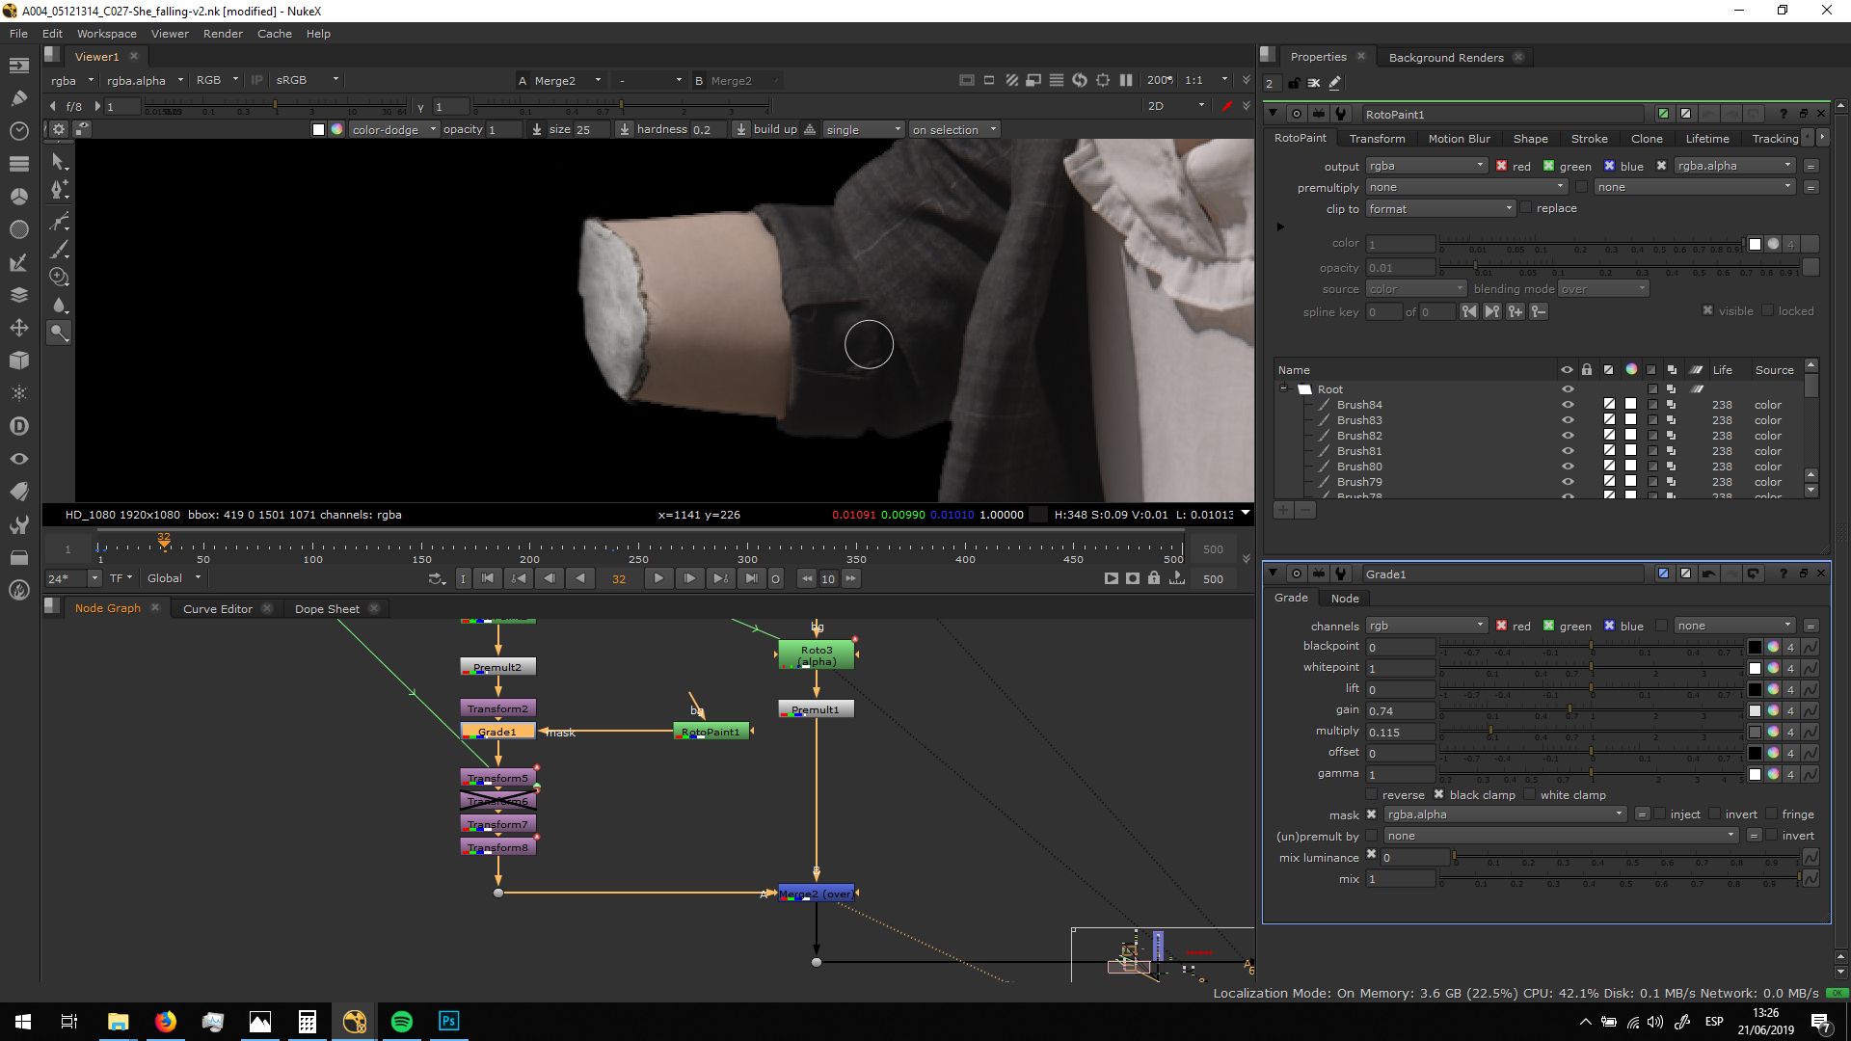
Task: Click the pause viewer updates icon
Action: [1126, 80]
